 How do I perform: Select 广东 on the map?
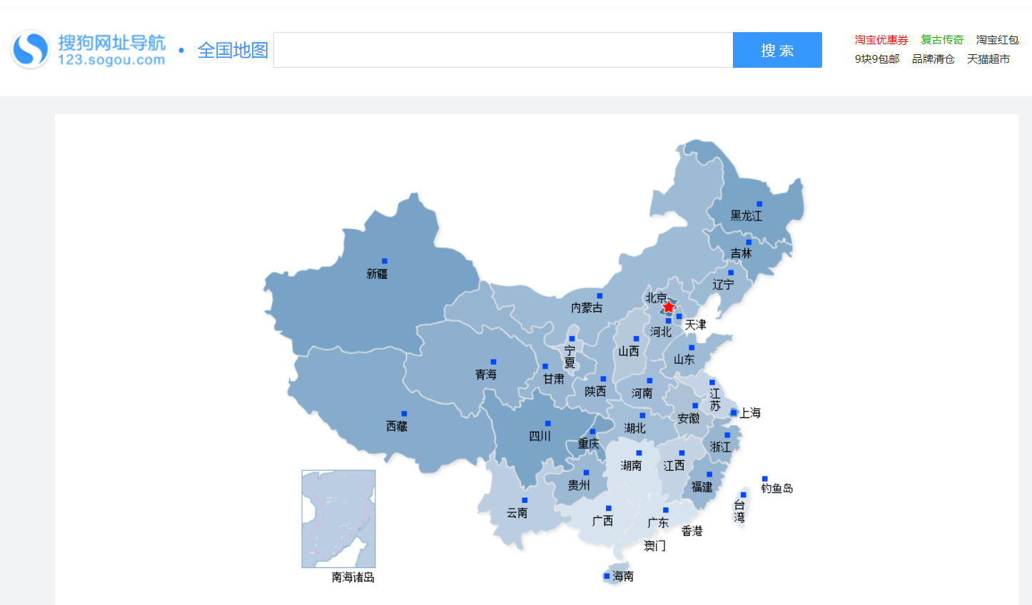[658, 524]
